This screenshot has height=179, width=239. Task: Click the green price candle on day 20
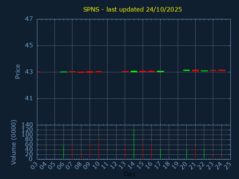[186, 70]
